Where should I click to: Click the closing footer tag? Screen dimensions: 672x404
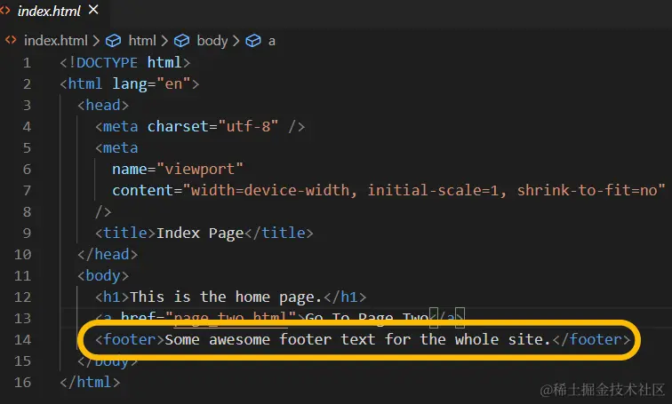pos(591,340)
